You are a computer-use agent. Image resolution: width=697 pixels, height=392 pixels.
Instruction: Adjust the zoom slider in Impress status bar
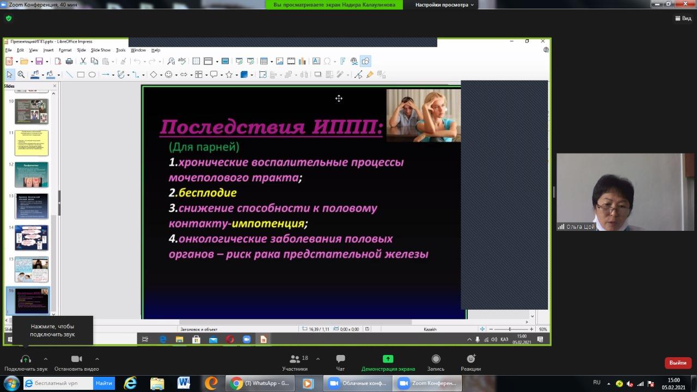[x=510, y=329]
